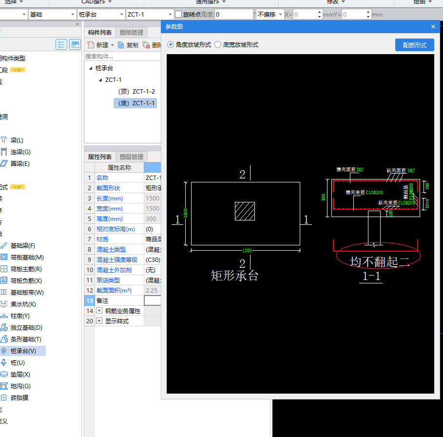
Task: Close the 参数图 dialog
Action: click(x=433, y=26)
